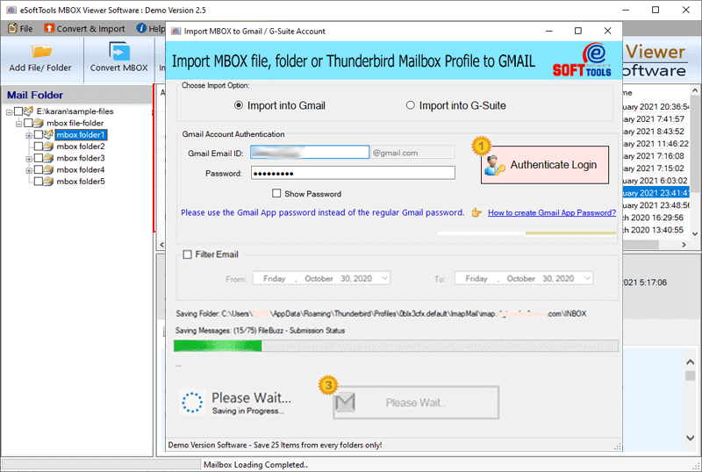Click the Authenticate Login button
Screen dimensions: 702x472
click(x=545, y=165)
